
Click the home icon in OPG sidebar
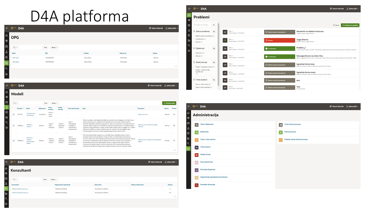(6, 35)
